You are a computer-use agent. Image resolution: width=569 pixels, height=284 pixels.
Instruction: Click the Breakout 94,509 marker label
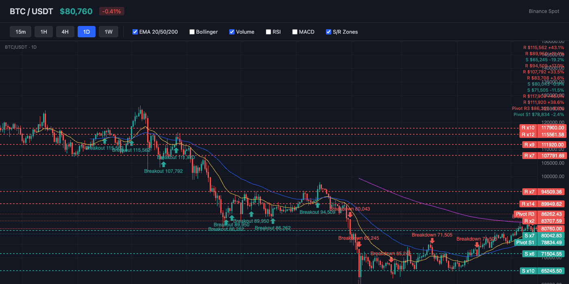point(317,212)
